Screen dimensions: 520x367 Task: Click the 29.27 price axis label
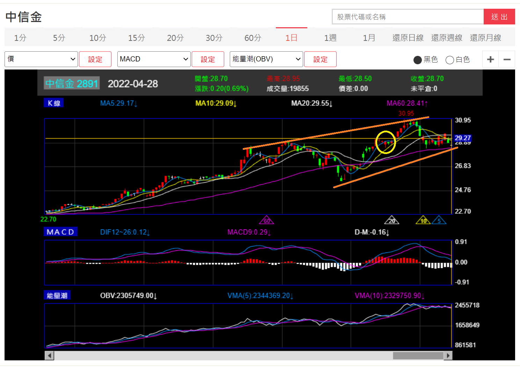click(x=463, y=138)
